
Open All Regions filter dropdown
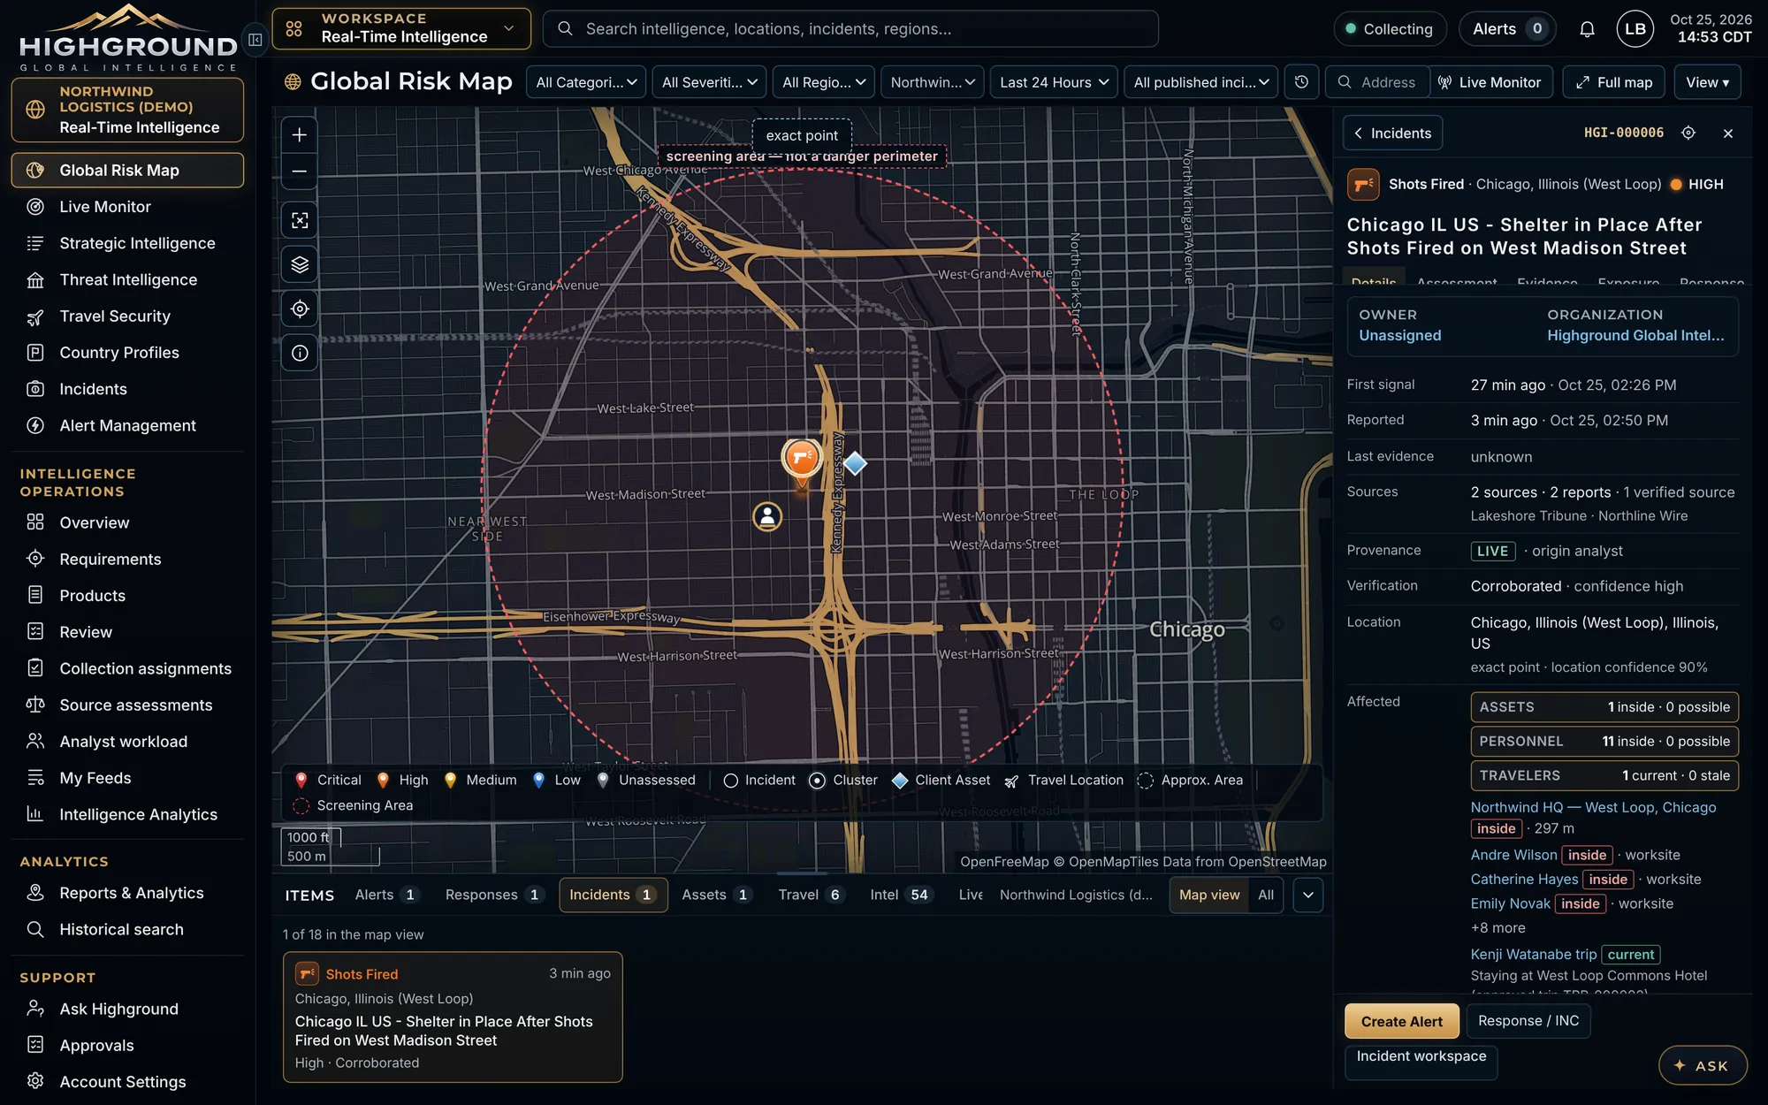(823, 82)
